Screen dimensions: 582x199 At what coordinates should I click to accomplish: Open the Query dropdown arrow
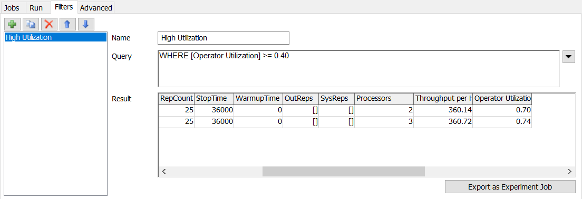[x=569, y=57]
